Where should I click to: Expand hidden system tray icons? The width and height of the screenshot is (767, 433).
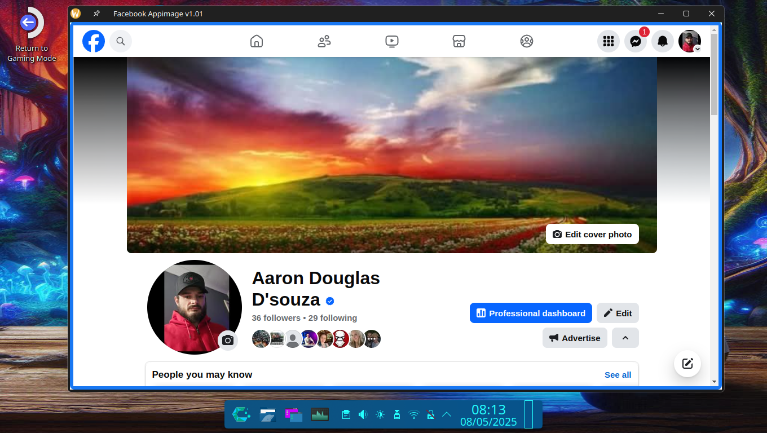coord(447,414)
